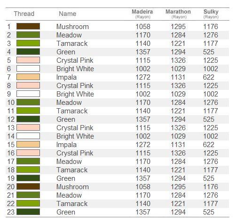
Task: Click the Crystal Pink swatch in row 5
Action: [28, 60]
